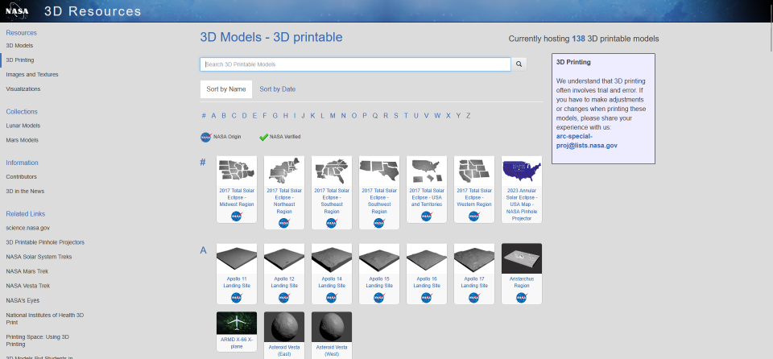Screen dimensions: 773x359
Task: Jump to the # section in alphabet index
Action: (204, 116)
